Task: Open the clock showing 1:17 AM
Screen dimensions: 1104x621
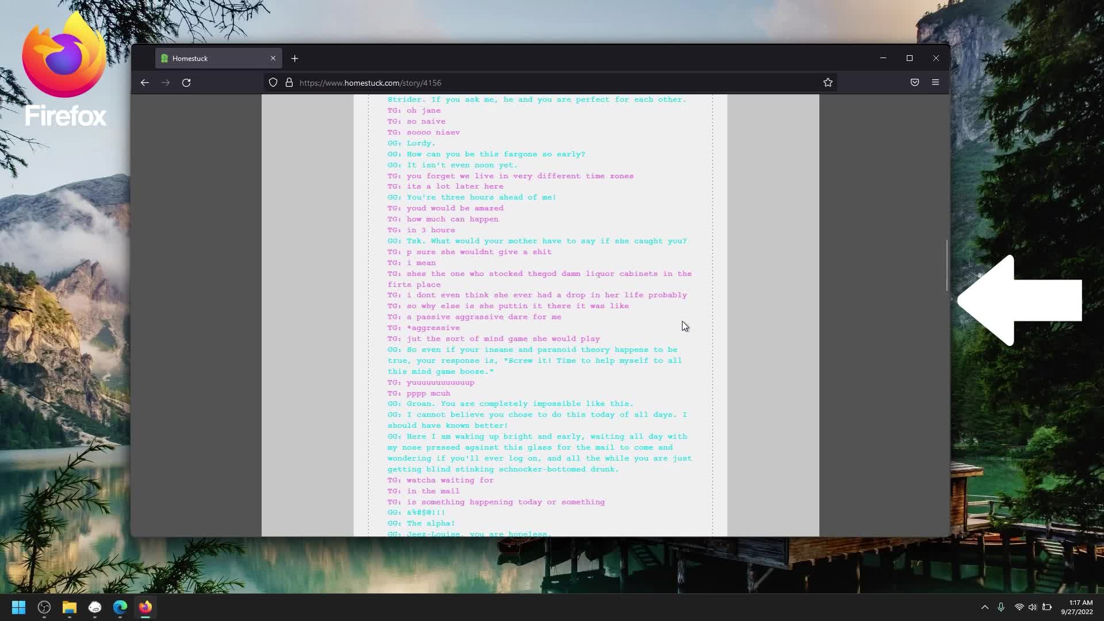Action: pyautogui.click(x=1076, y=607)
